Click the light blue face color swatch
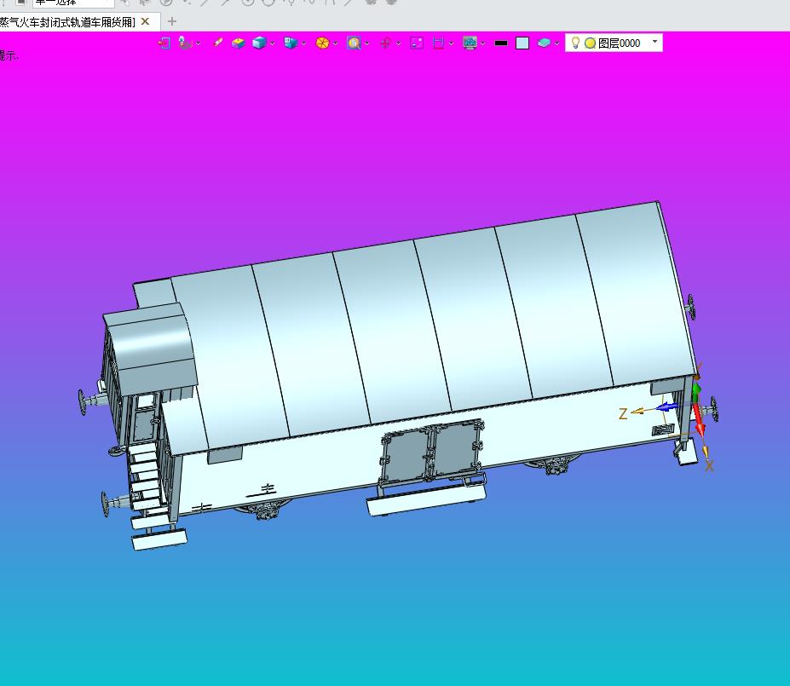 click(x=522, y=43)
